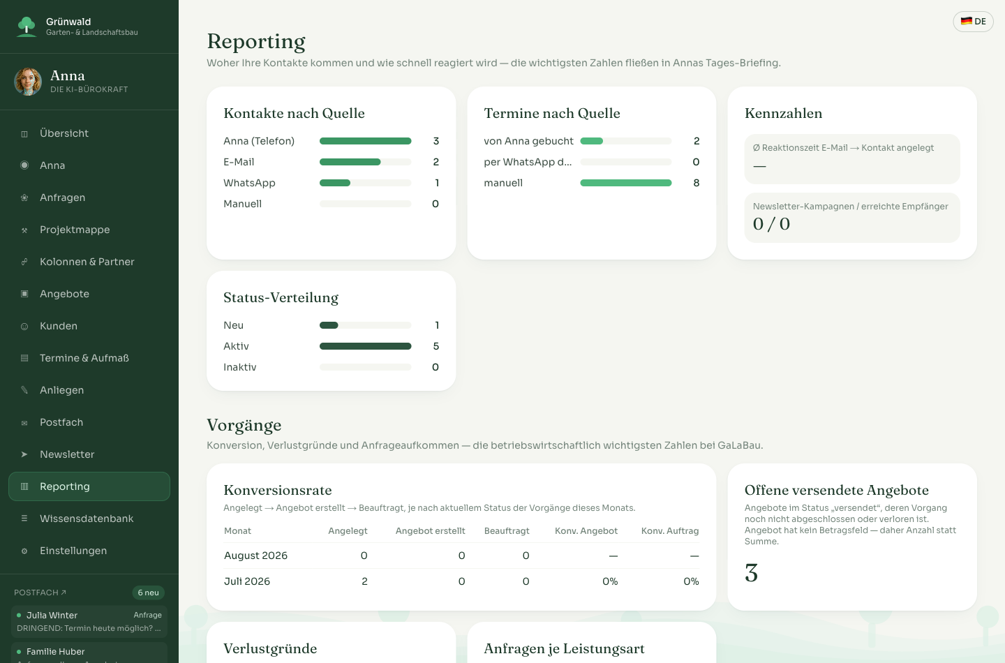Click the WhatsApp contacts progress bar
Image resolution: width=1005 pixels, height=663 pixels.
point(366,183)
